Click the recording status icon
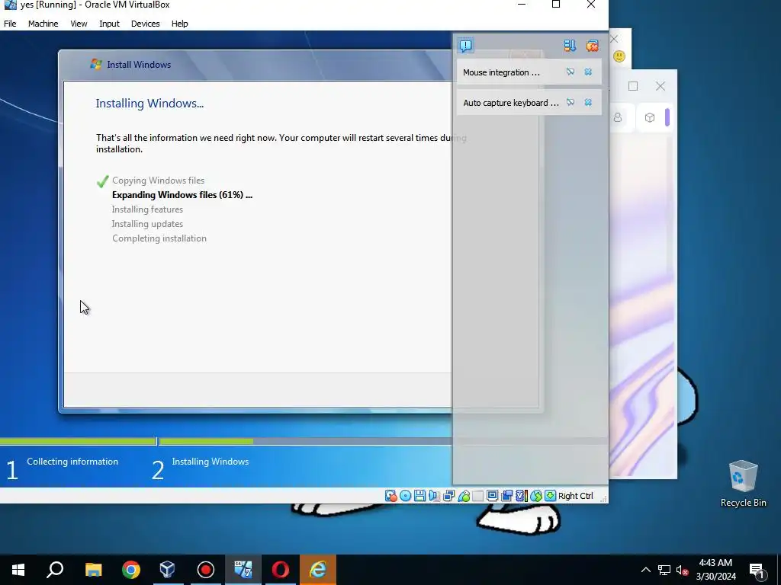This screenshot has width=781, height=585. [x=507, y=495]
